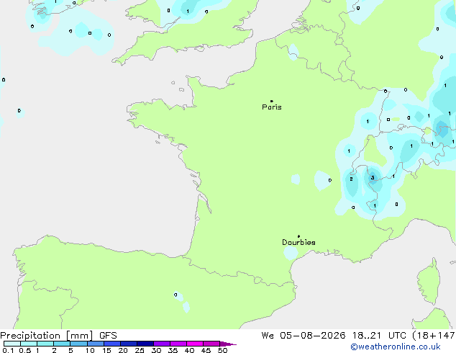Pick the legend swatch between 5 and 10
The width and height of the screenshot is (456, 353).
point(78,344)
